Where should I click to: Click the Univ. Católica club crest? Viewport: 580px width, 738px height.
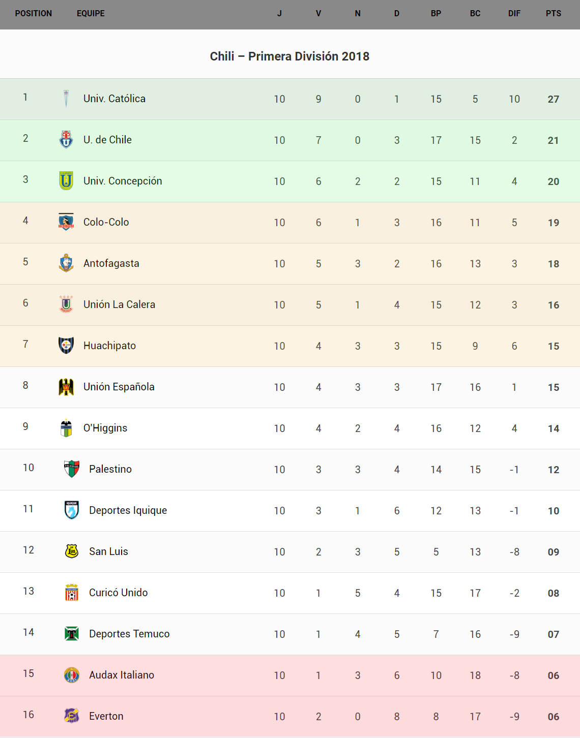(66, 99)
